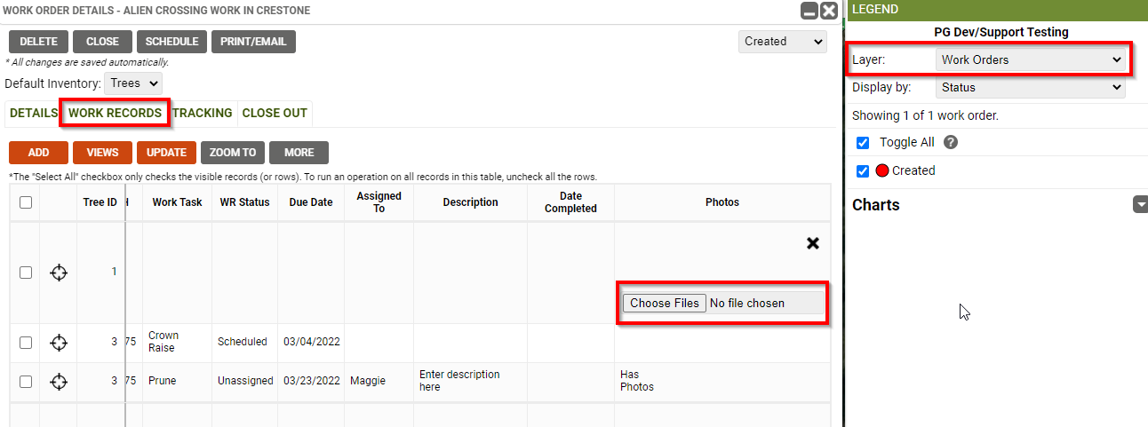
Task: Minimize the Work Order Details panel
Action: [809, 11]
